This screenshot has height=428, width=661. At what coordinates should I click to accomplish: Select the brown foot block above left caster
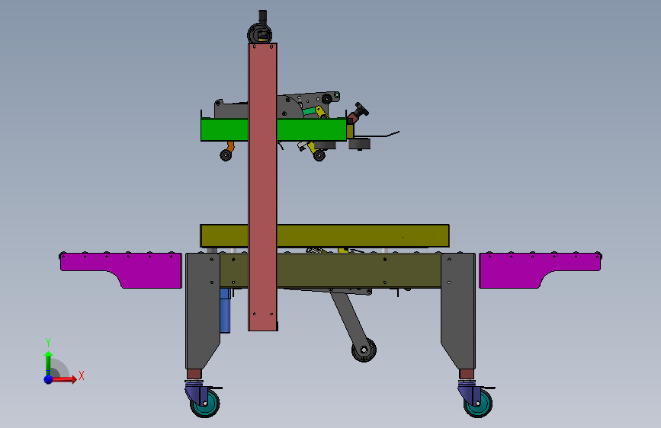tap(194, 374)
